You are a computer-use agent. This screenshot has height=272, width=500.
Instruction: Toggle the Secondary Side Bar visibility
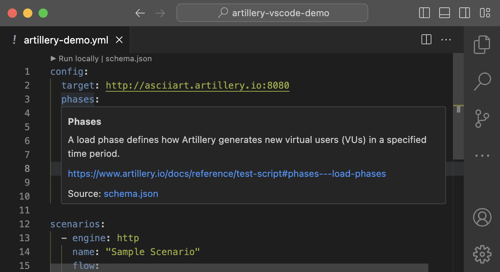click(465, 13)
